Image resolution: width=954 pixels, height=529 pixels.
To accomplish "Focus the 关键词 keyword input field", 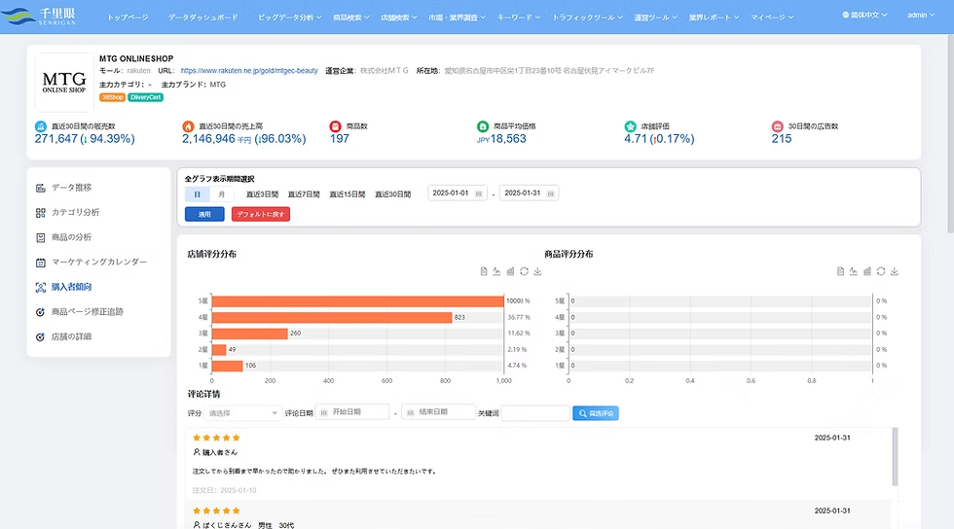I will 535,413.
